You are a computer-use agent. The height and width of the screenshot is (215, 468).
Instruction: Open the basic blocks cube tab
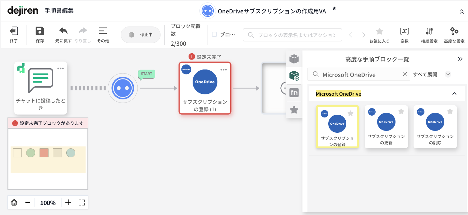(294, 59)
